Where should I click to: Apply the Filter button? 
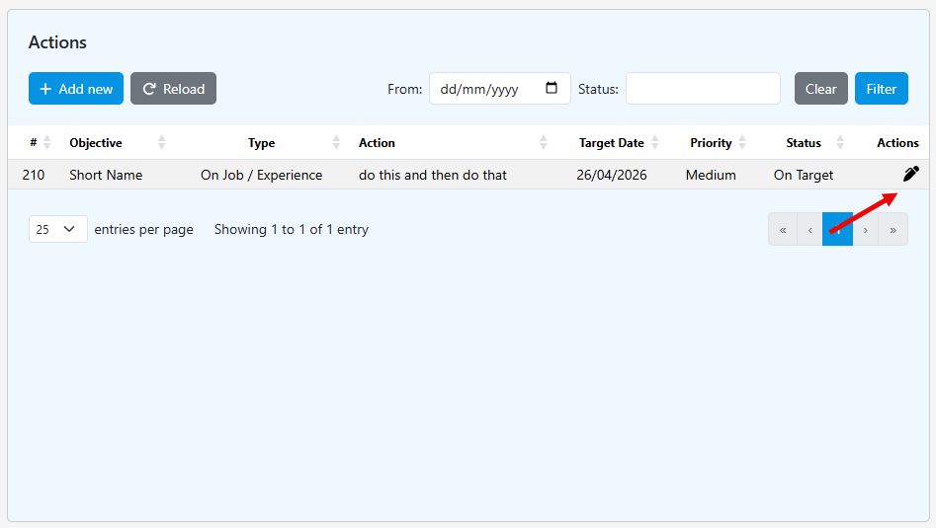881,88
